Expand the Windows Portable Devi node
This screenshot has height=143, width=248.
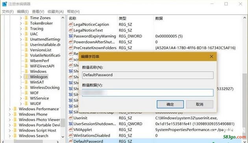point(10,125)
